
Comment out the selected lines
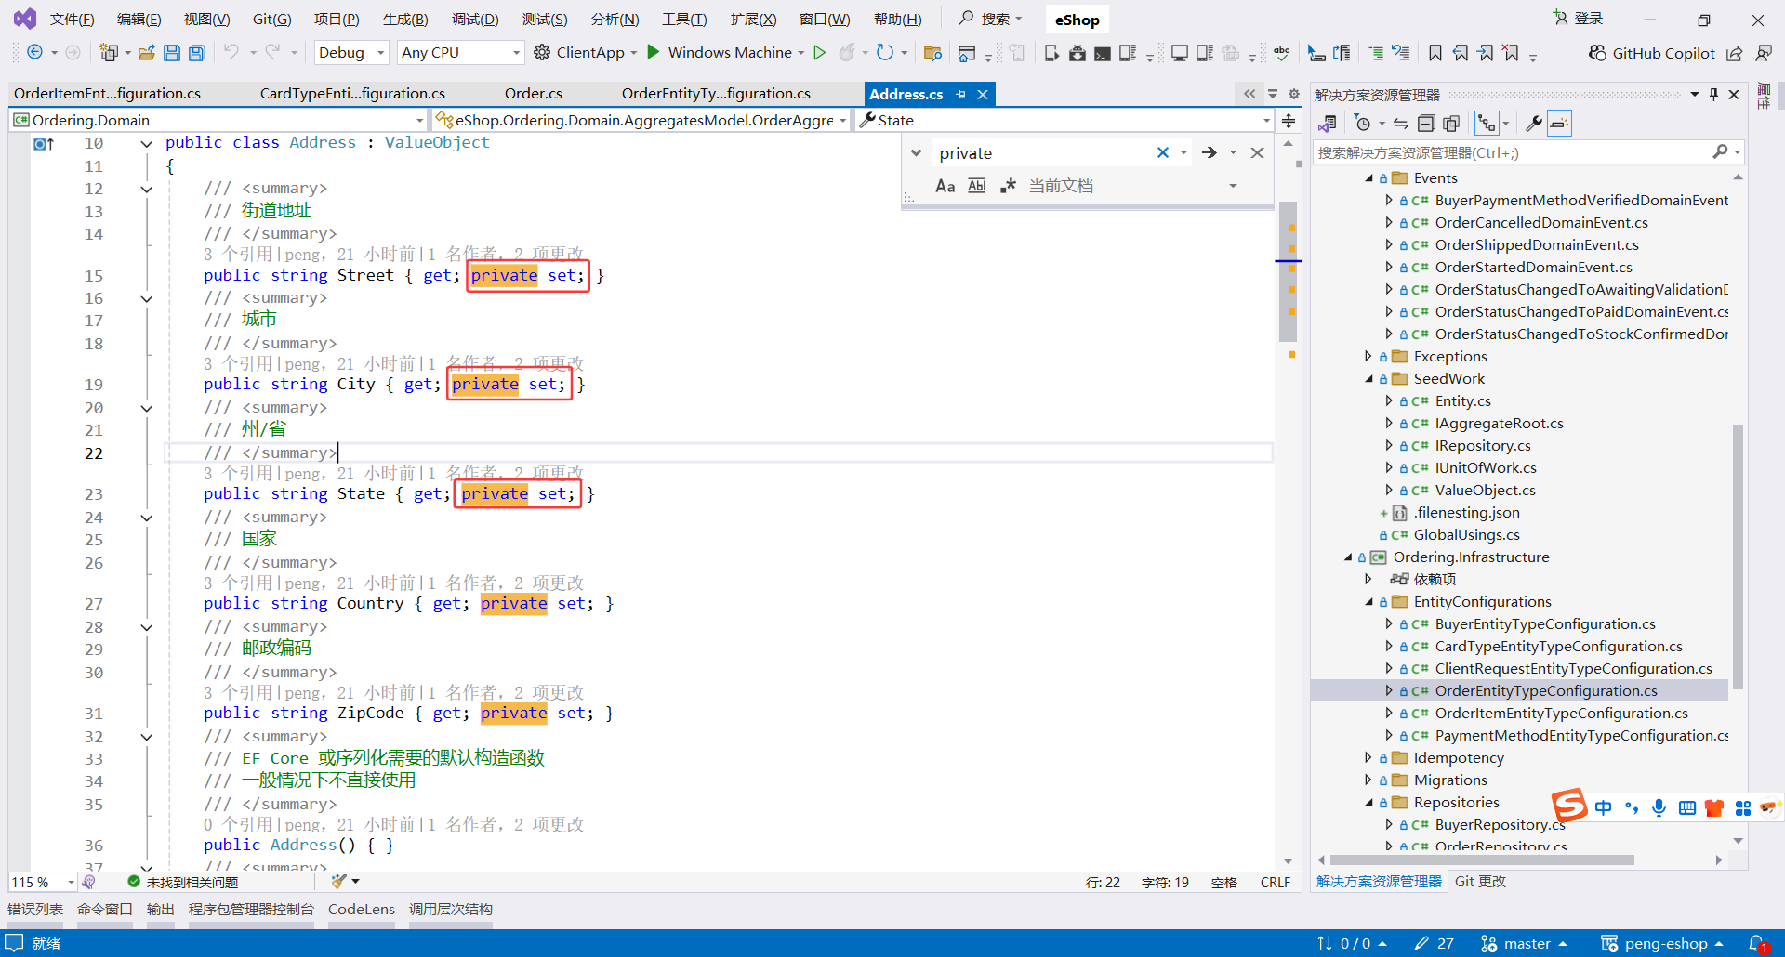(1376, 53)
